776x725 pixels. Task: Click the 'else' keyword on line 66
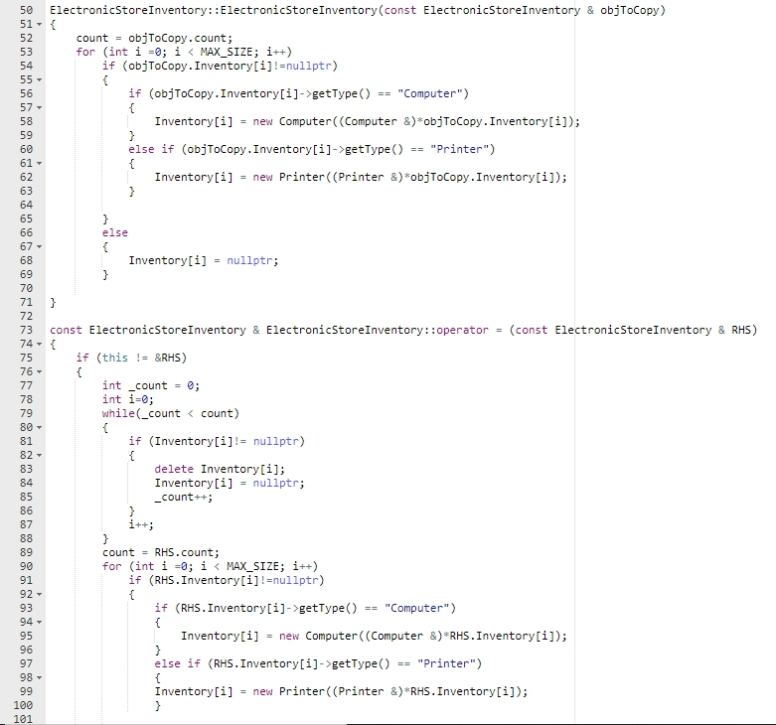(x=115, y=232)
